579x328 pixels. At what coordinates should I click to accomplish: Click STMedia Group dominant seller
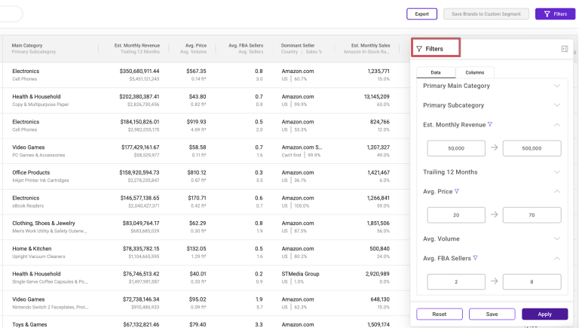[300, 274]
